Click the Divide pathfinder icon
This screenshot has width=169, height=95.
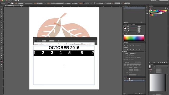point(125,49)
